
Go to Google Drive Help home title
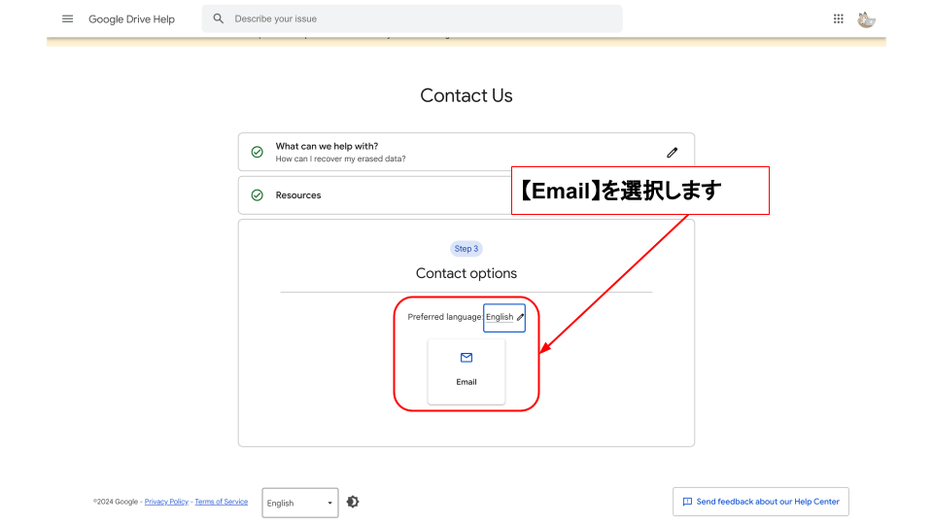(x=131, y=18)
